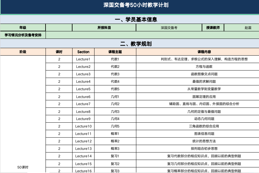
Task: Select the 所报科目 label cell
Action: point(104,27)
